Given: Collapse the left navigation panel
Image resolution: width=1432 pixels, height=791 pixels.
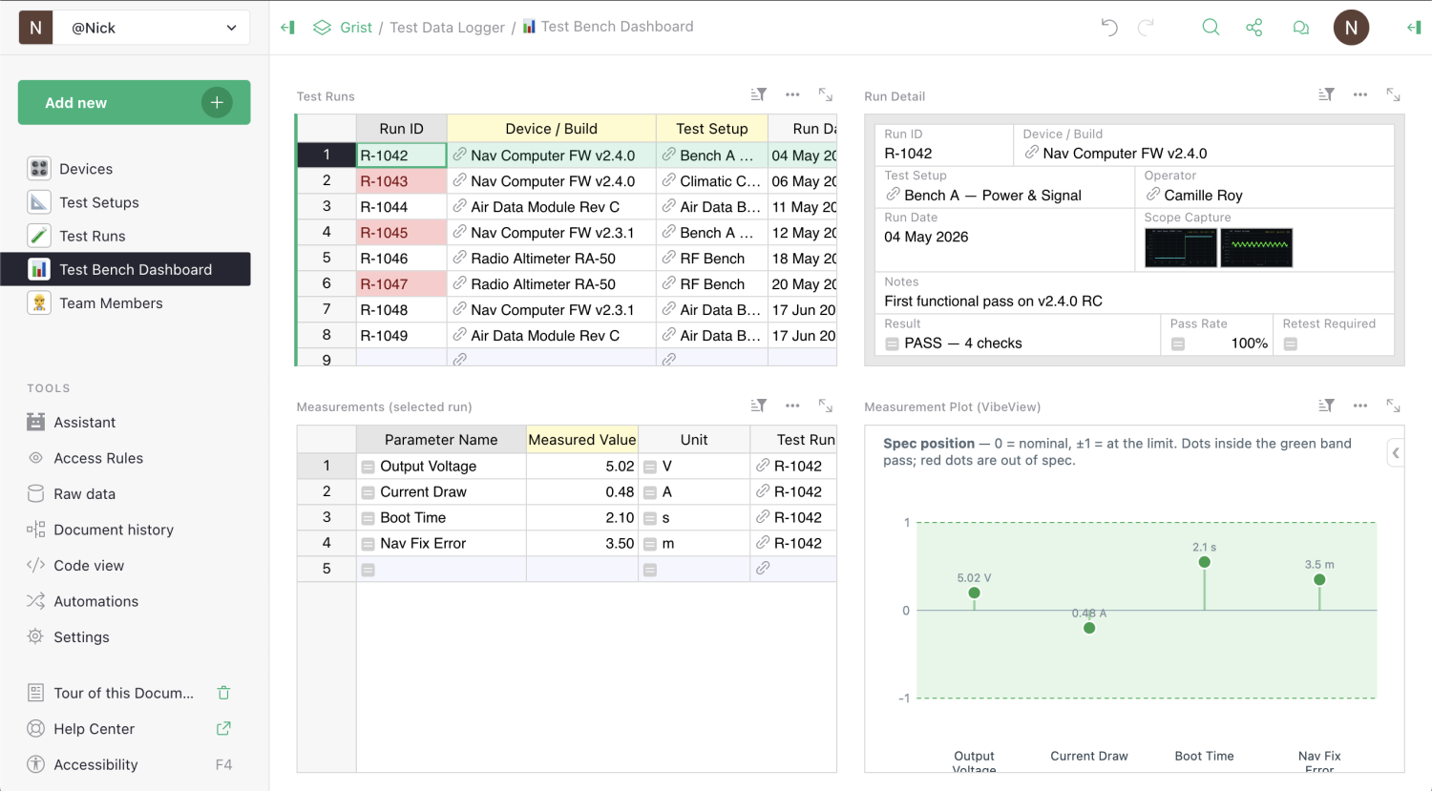Looking at the screenshot, I should pos(287,27).
